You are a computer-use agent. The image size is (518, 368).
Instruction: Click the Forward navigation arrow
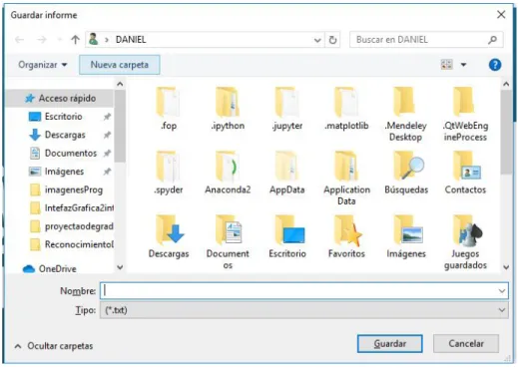coord(42,40)
